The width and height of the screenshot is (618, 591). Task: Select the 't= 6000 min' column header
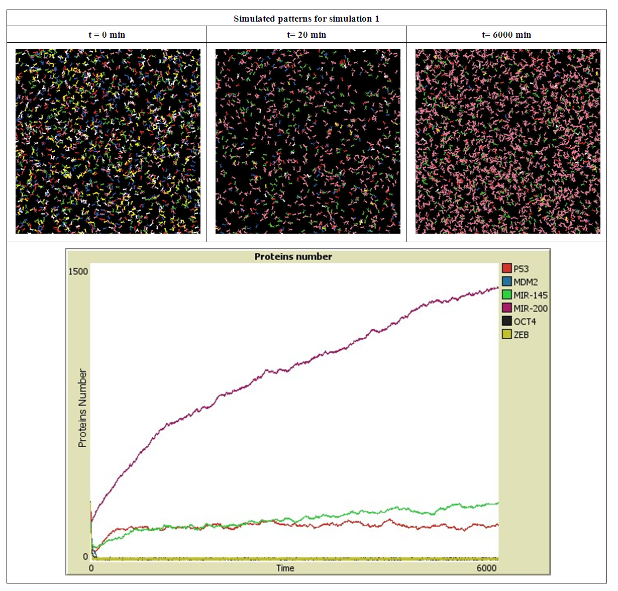(x=506, y=35)
